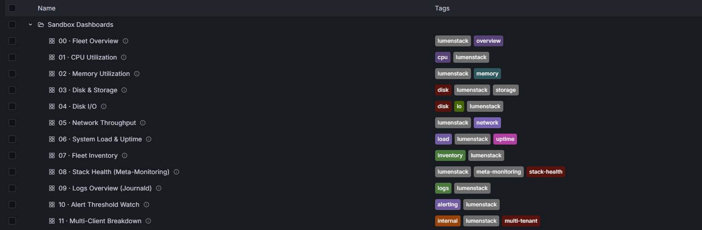Filter by the network tag
Screen dimensions: 702x230
(x=487, y=123)
